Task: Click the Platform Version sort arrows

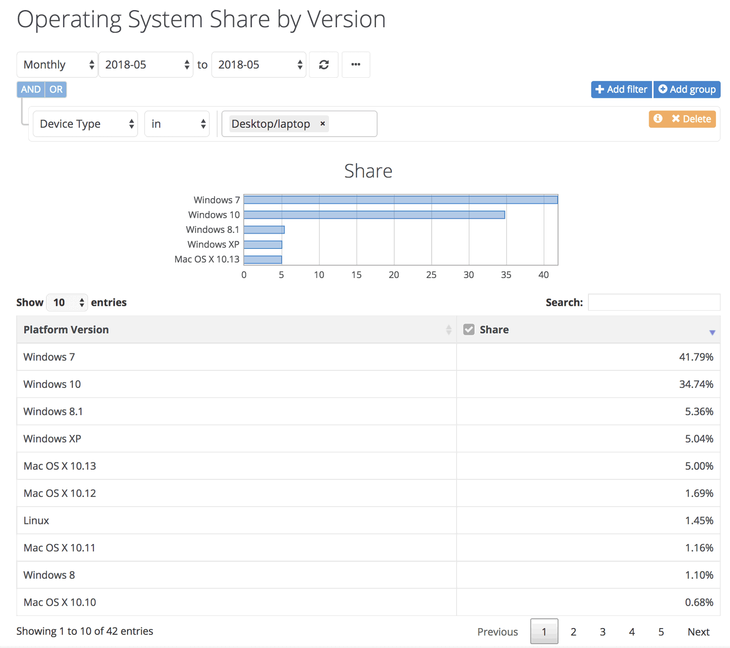Action: (448, 330)
